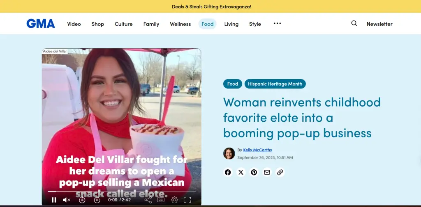The height and width of the screenshot is (207, 421).
Task: Share article on X
Action: click(x=241, y=172)
